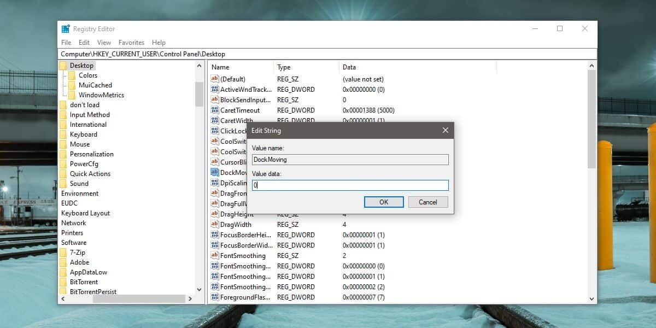Click the folder icon of the Keyboard key
Screen dimensions: 656x328
coord(62,134)
